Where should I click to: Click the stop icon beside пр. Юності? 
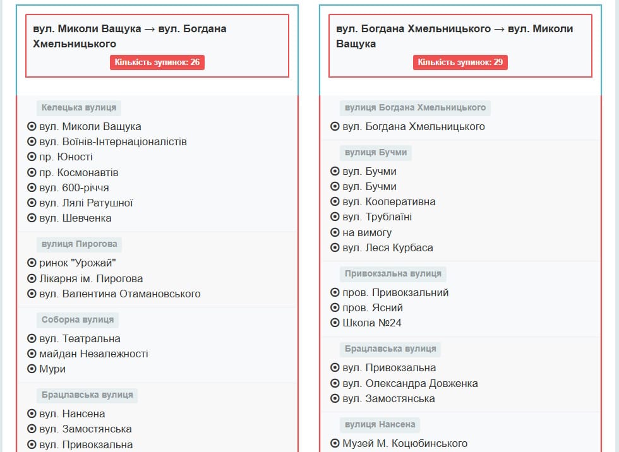coord(32,157)
